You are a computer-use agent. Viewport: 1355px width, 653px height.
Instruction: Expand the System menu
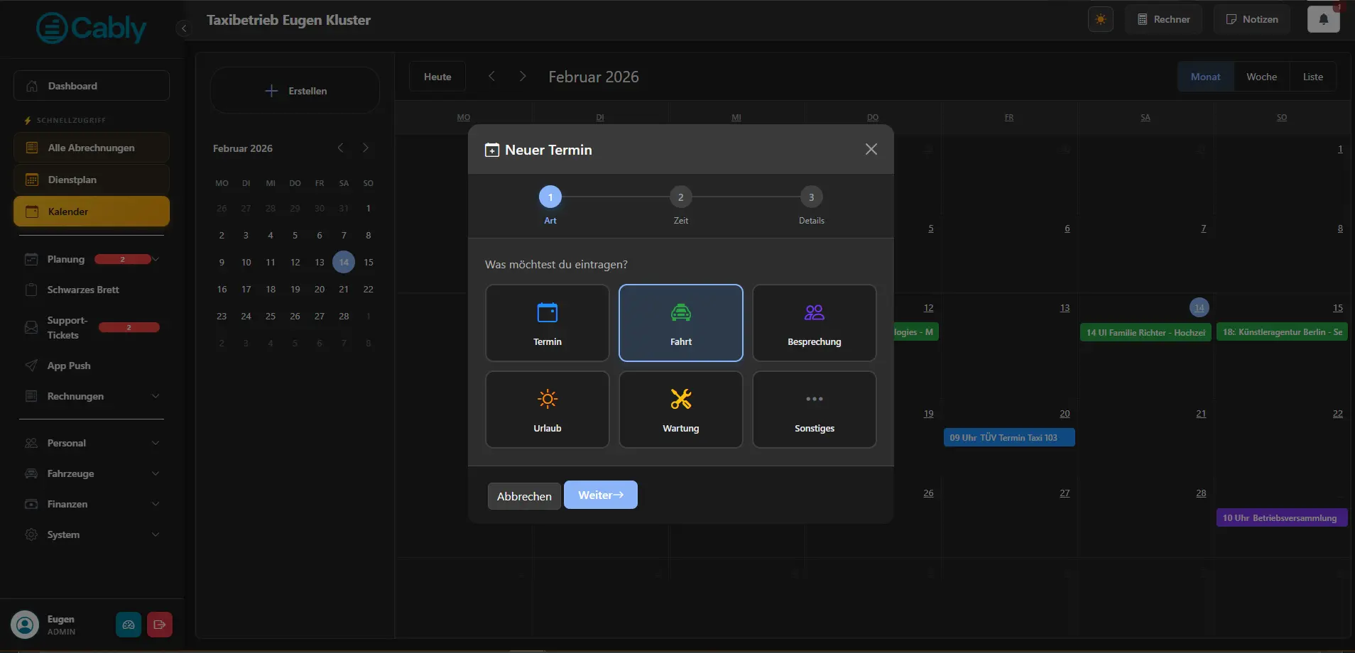[92, 534]
